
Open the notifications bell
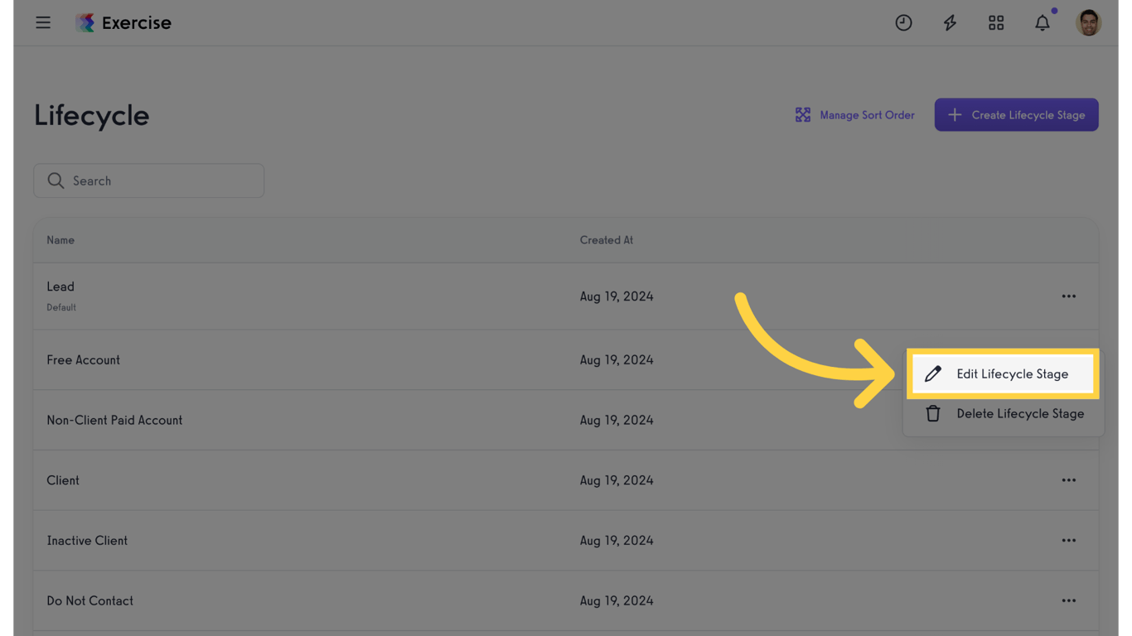1043,23
